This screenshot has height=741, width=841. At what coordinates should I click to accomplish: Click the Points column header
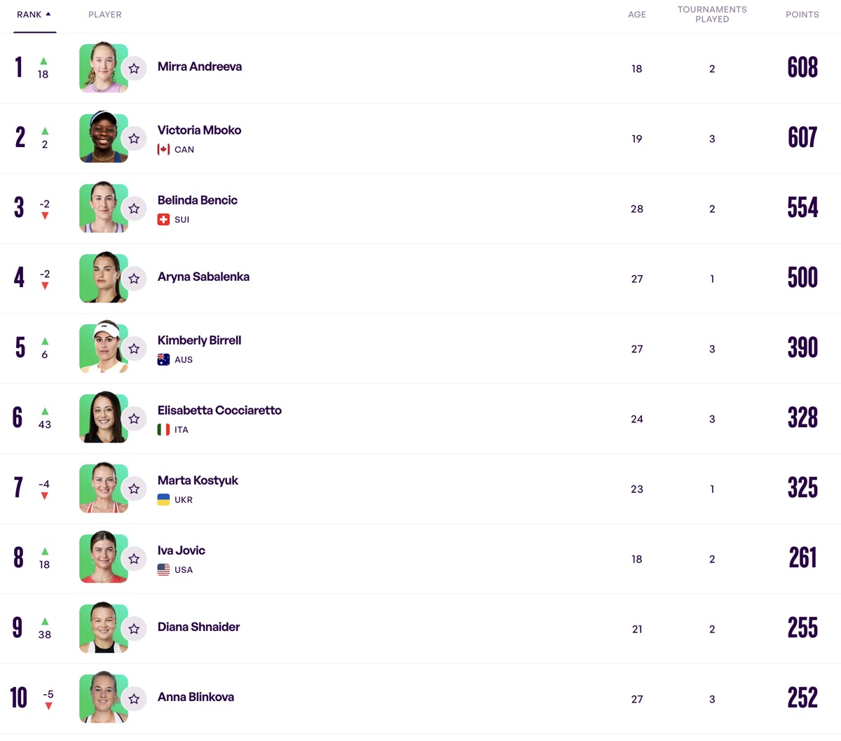tap(802, 15)
